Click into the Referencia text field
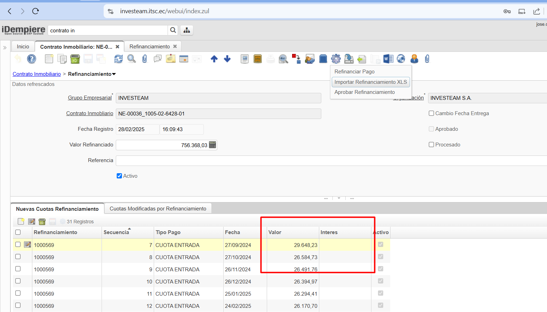 pyautogui.click(x=330, y=161)
